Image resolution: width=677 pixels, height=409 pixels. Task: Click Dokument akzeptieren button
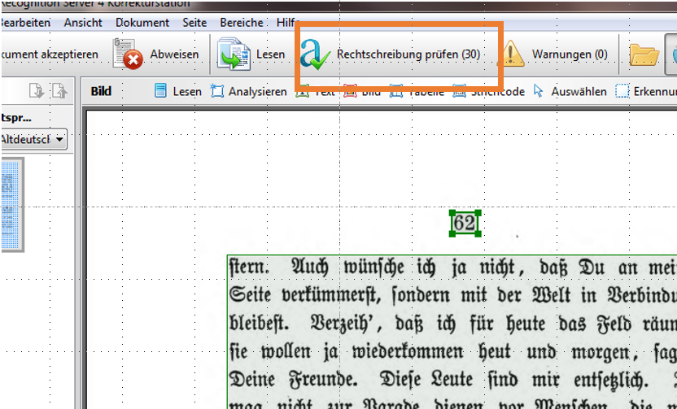tap(49, 54)
